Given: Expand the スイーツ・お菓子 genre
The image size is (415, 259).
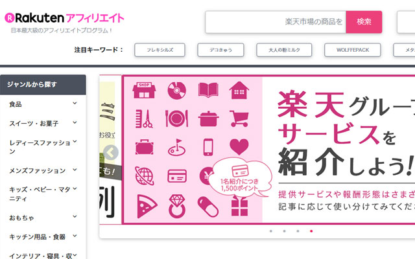Looking at the screenshot, I should 43,123.
